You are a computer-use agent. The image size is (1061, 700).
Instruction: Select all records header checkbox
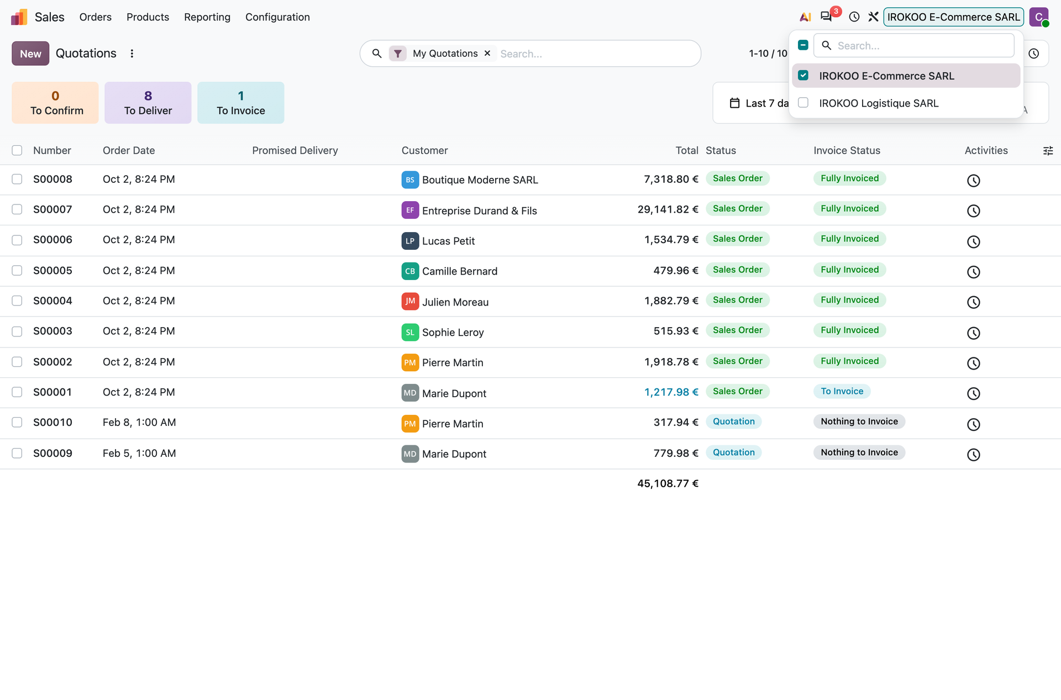17,150
